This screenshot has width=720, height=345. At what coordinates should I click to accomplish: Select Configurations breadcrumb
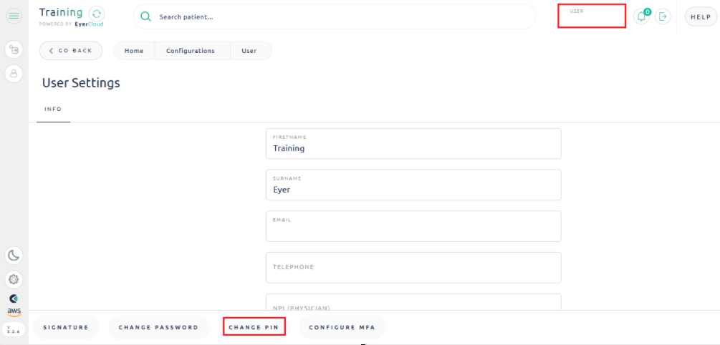coord(191,51)
